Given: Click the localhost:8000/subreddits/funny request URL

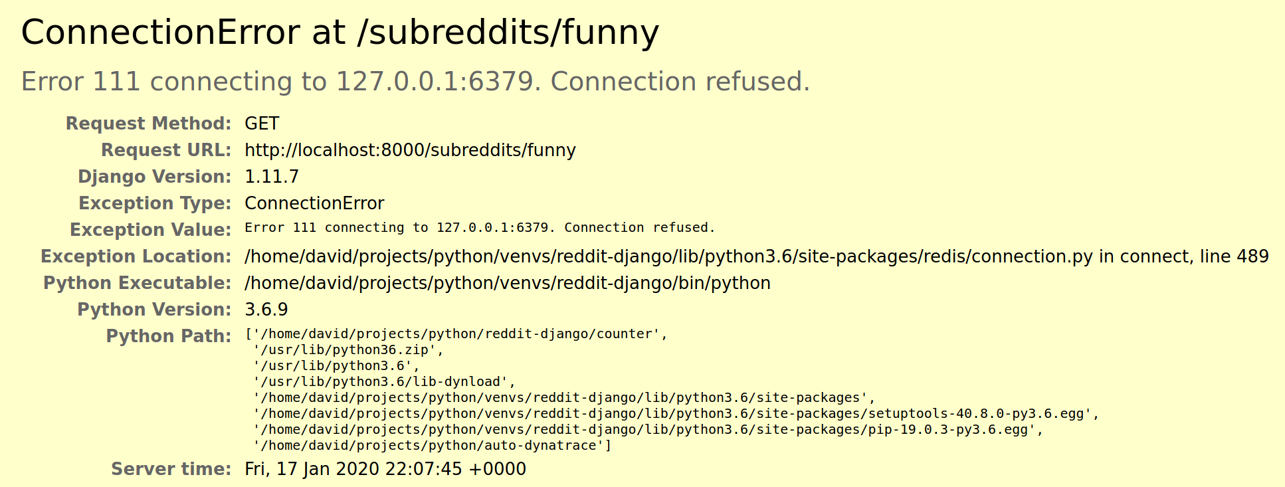Looking at the screenshot, I should pos(410,150).
